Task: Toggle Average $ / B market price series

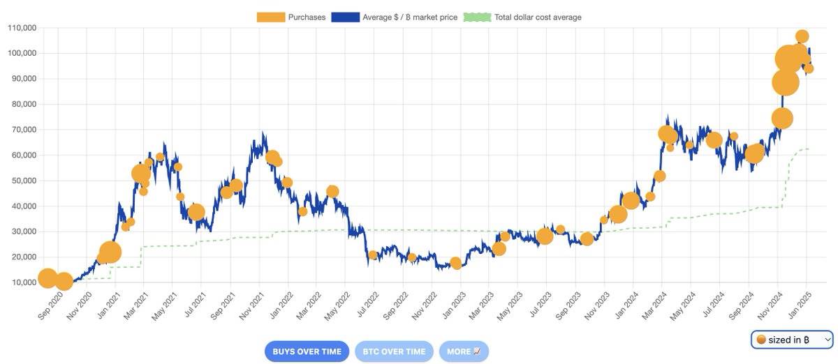Action: point(395,17)
